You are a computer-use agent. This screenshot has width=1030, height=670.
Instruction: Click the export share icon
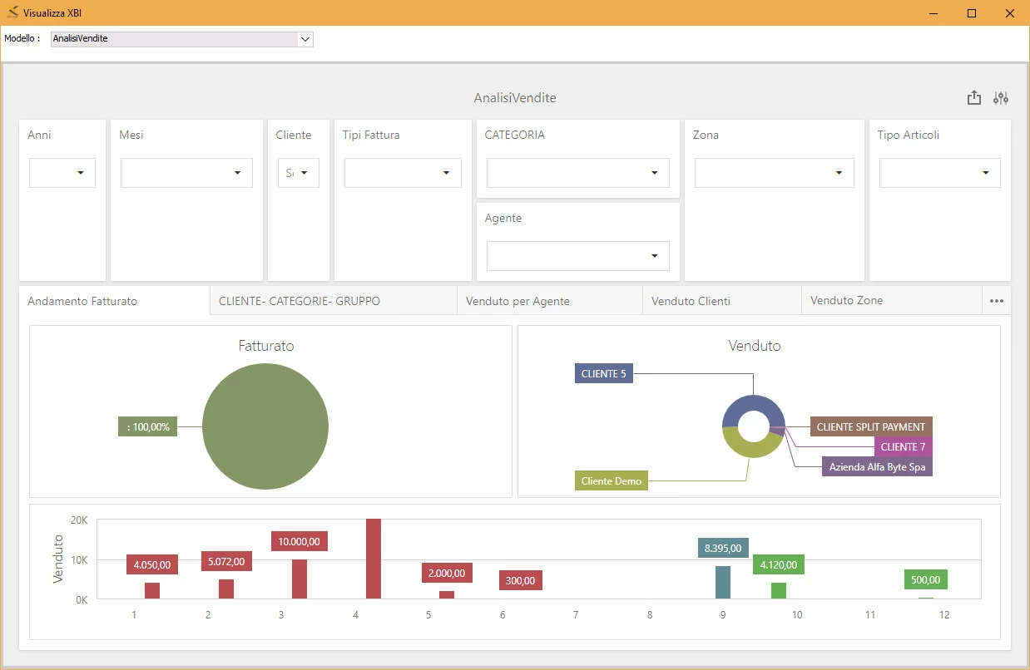[974, 97]
